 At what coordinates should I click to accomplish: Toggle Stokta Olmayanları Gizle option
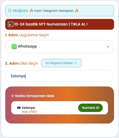point(33,96)
